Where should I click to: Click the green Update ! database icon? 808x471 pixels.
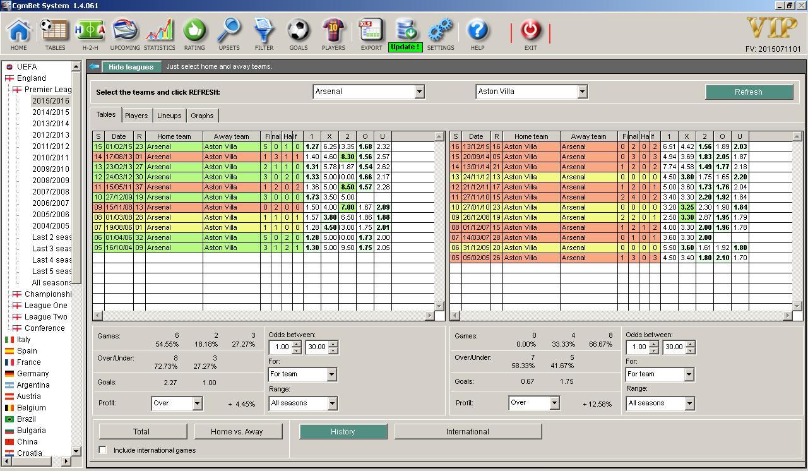405,35
